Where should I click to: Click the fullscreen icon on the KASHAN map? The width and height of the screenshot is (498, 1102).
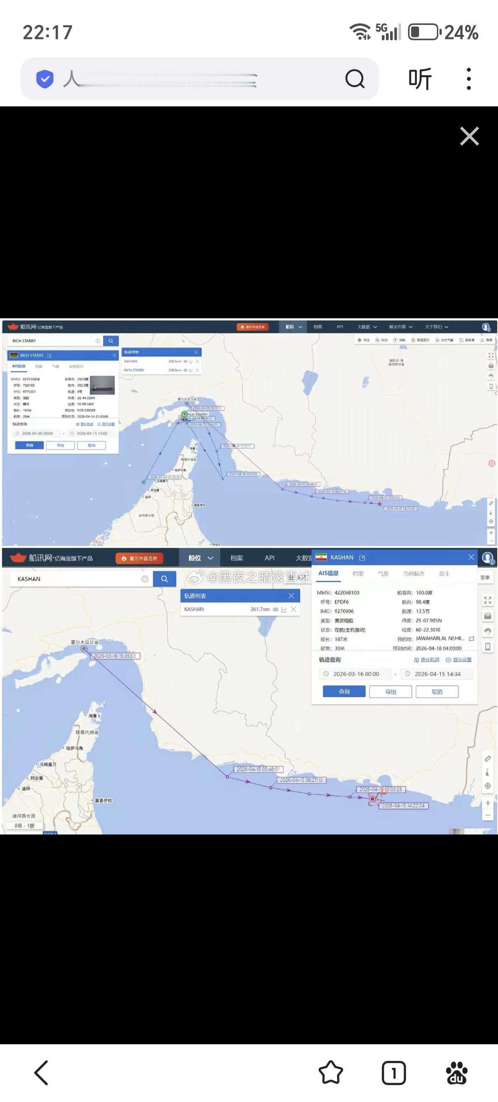click(x=488, y=600)
